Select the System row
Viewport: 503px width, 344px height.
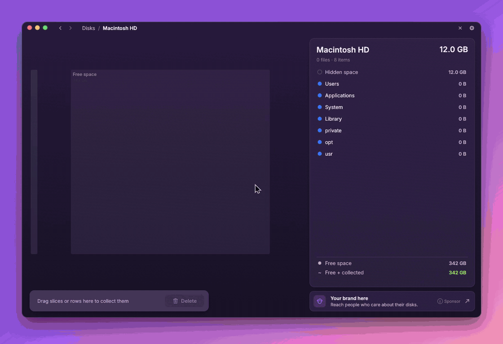392,107
